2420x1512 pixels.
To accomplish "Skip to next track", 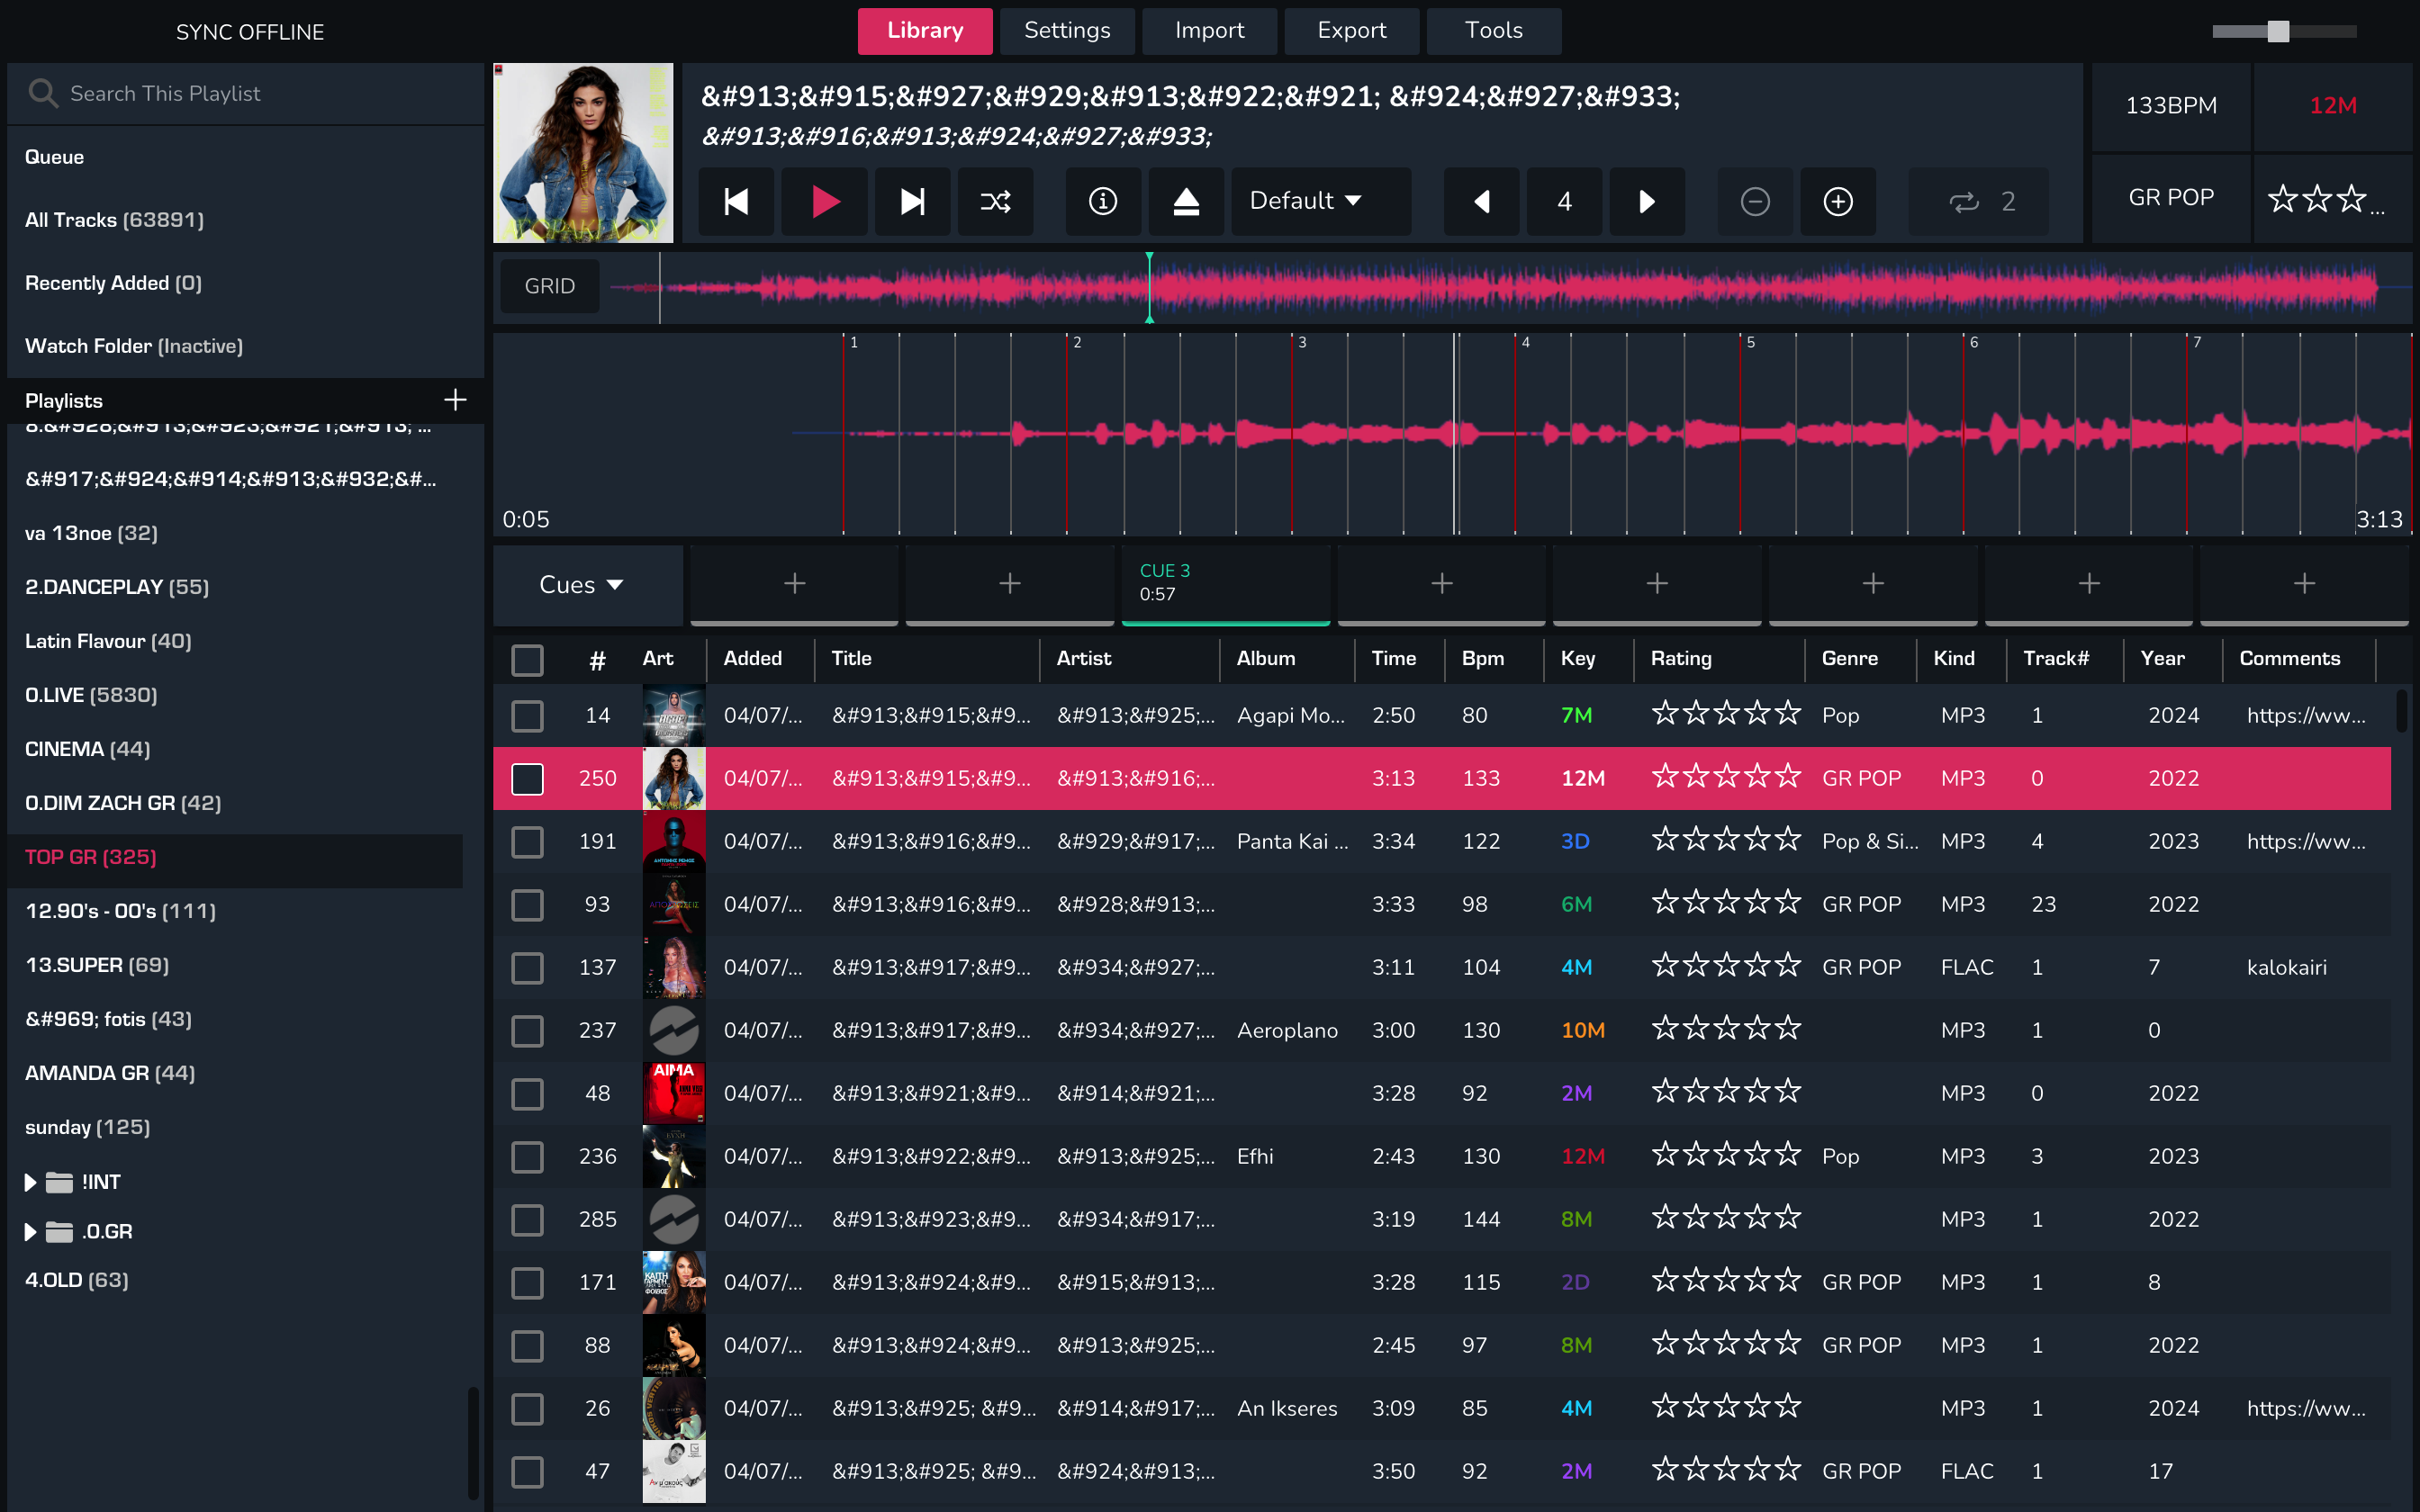I will point(912,202).
